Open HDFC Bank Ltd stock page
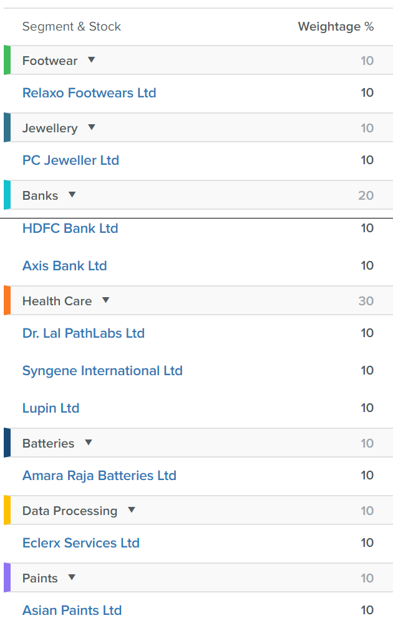Screen dimensions: 393x628 [x=70, y=228]
